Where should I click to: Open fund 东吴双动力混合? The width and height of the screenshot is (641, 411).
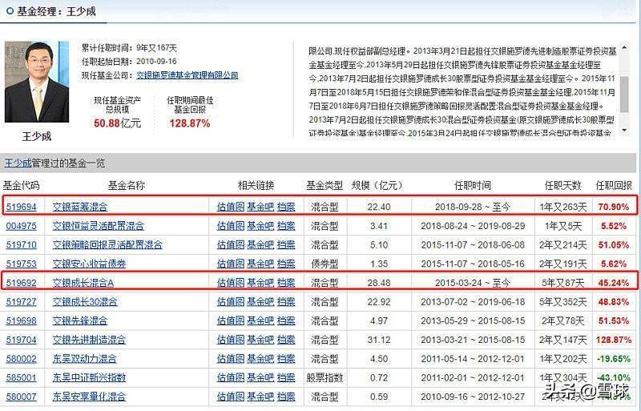point(84,359)
